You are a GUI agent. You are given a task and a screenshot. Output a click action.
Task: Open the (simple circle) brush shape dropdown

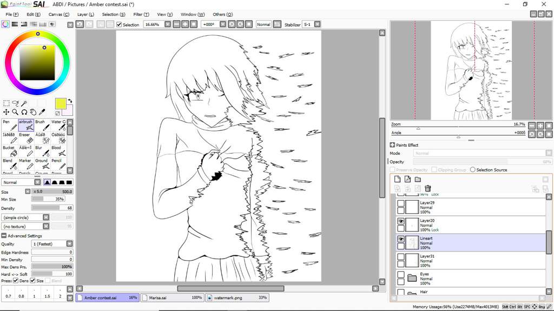[x=46, y=217]
